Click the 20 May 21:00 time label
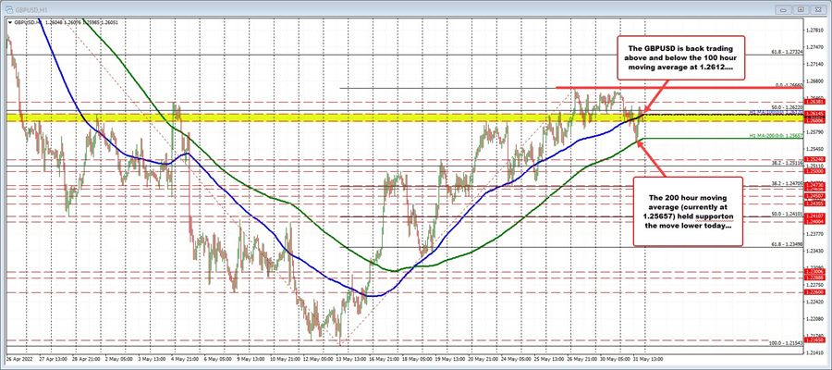The image size is (832, 370). [x=482, y=358]
